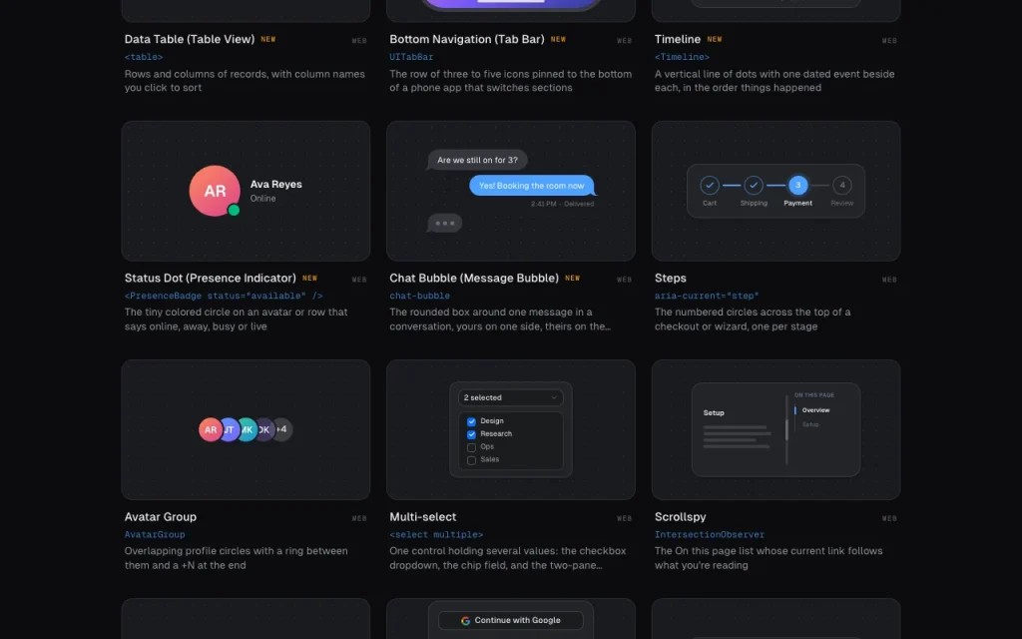
Task: Select the Shipping step checkmark circle
Action: [x=754, y=185]
